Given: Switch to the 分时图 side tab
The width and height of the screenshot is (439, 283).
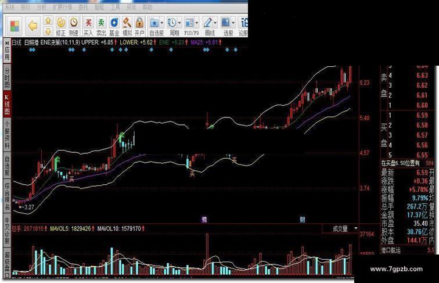Looking at the screenshot, I should point(7,77).
